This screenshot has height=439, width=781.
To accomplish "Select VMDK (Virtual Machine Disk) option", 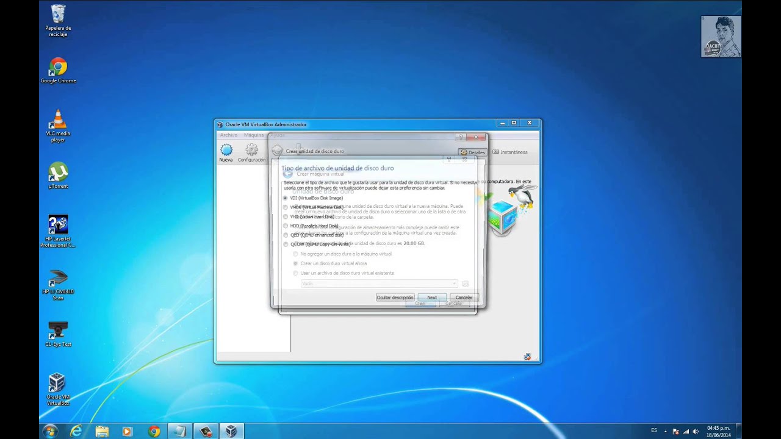I will coord(313,207).
